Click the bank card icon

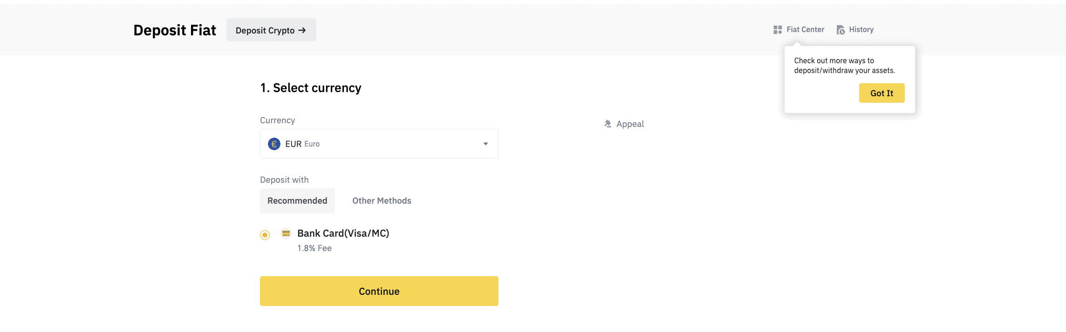[286, 233]
